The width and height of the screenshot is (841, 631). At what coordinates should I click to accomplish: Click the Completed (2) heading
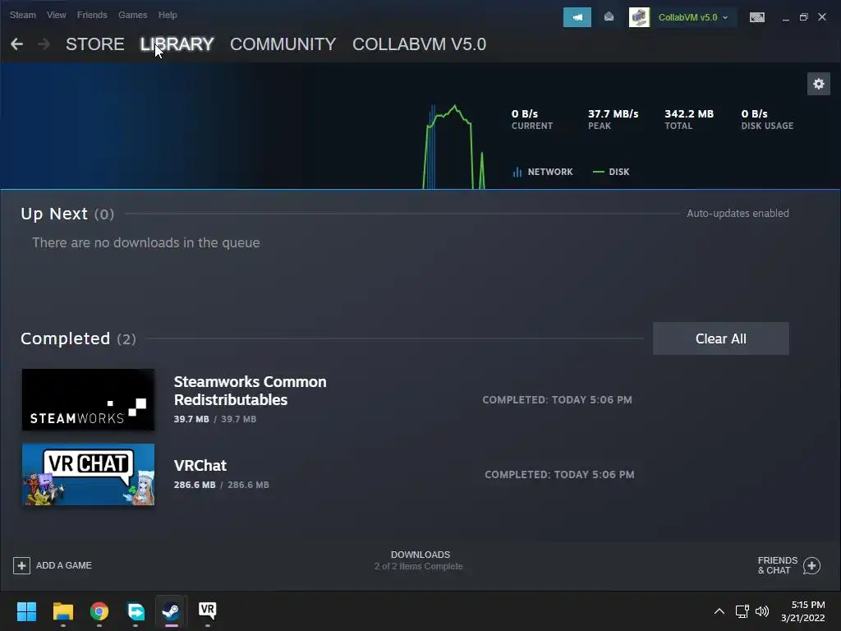pyautogui.click(x=78, y=339)
